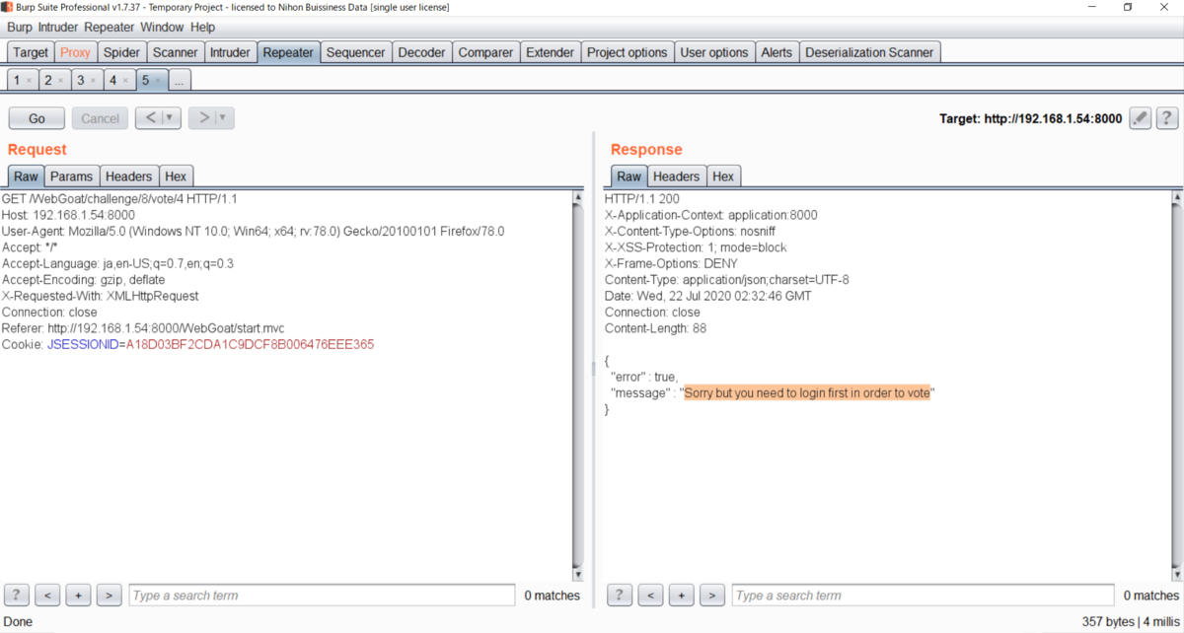Close Repeater tab 4 with its x

click(x=125, y=81)
